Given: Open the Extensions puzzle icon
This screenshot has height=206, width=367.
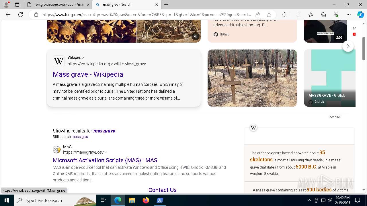Looking at the screenshot, I should 284,15.
